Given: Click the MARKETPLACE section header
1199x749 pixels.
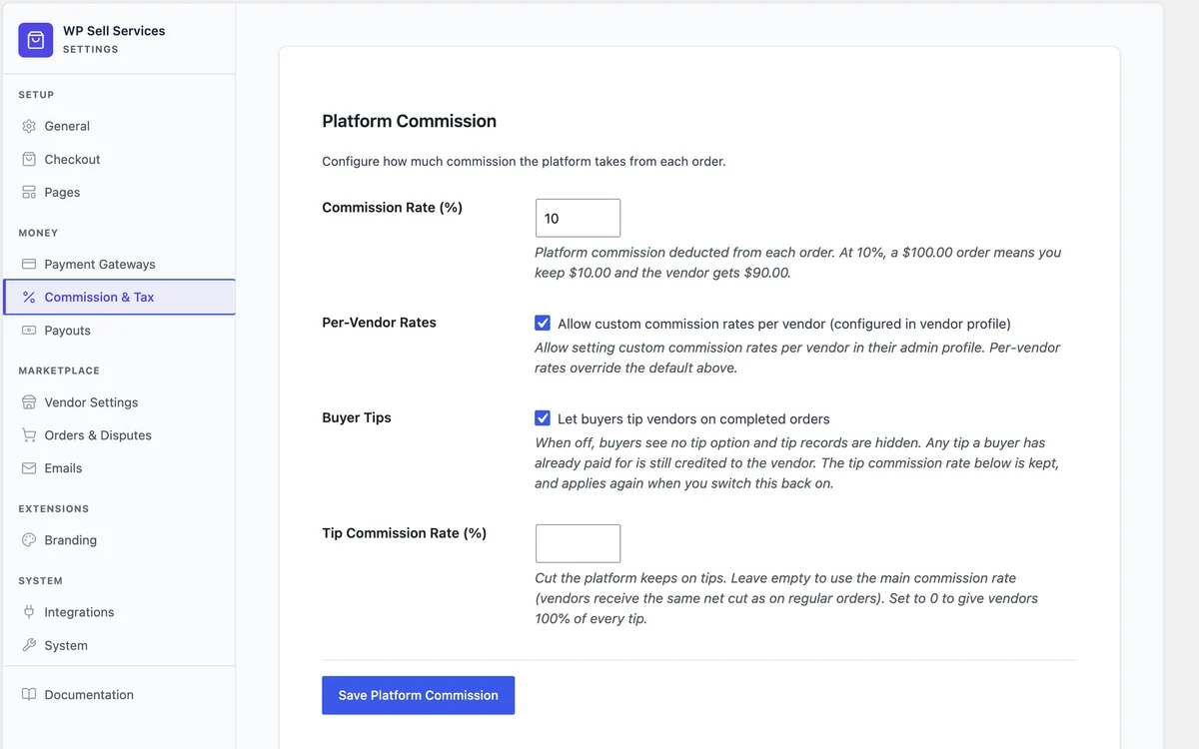Looking at the screenshot, I should pyautogui.click(x=59, y=371).
